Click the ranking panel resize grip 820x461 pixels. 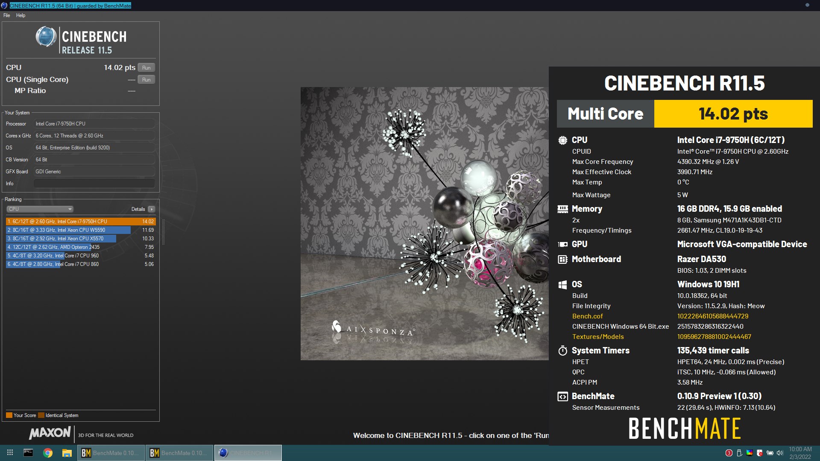pos(163,232)
